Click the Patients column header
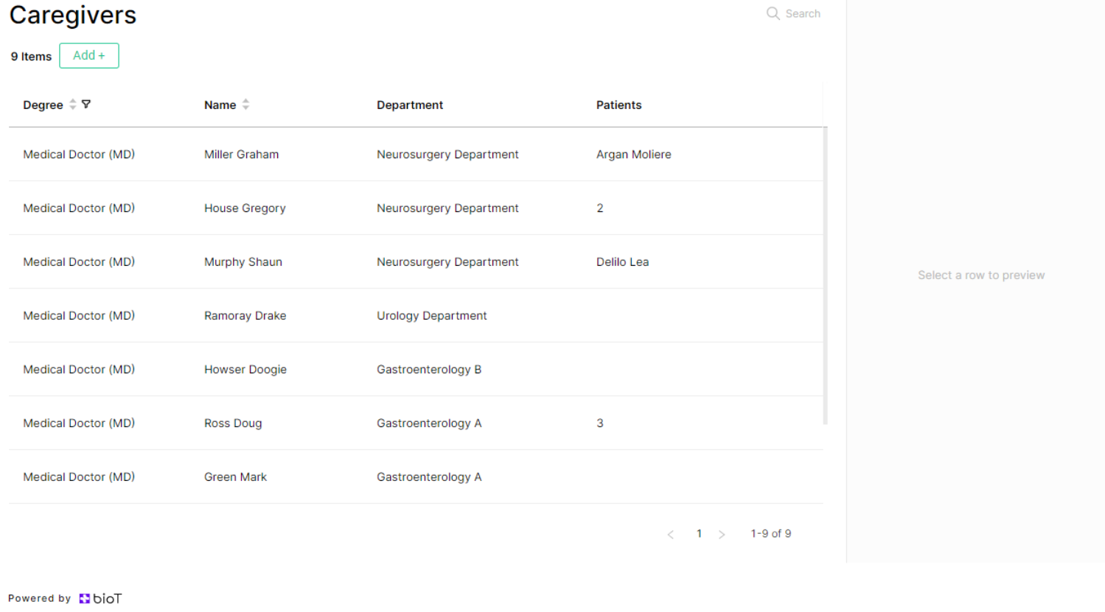 pos(619,105)
